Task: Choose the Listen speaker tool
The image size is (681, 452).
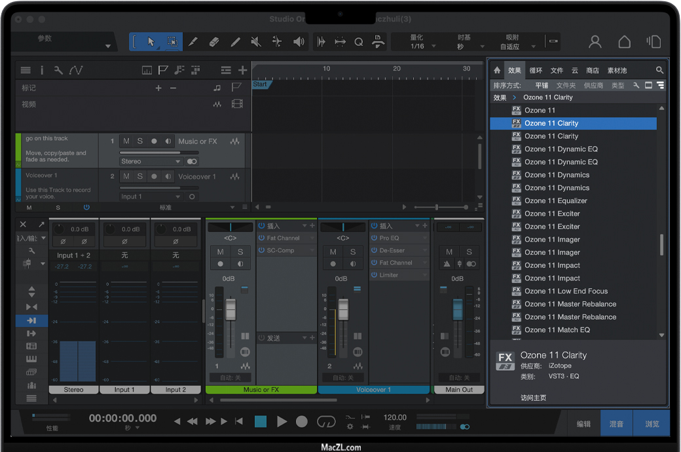Action: pyautogui.click(x=299, y=42)
